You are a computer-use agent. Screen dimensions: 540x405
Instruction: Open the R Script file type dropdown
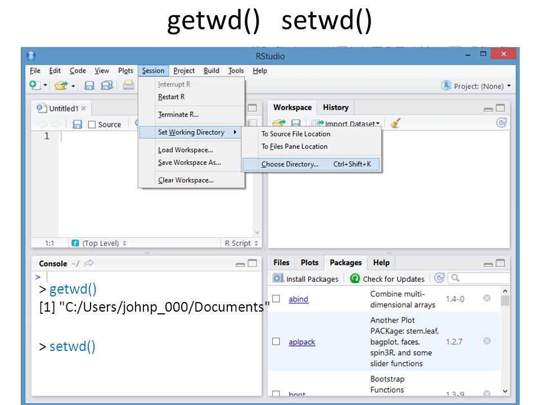[x=241, y=243]
